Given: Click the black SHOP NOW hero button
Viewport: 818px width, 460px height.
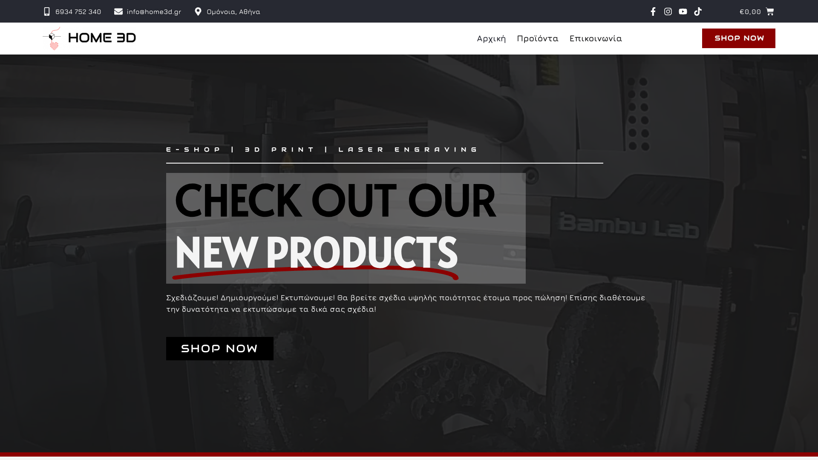Looking at the screenshot, I should [220, 348].
